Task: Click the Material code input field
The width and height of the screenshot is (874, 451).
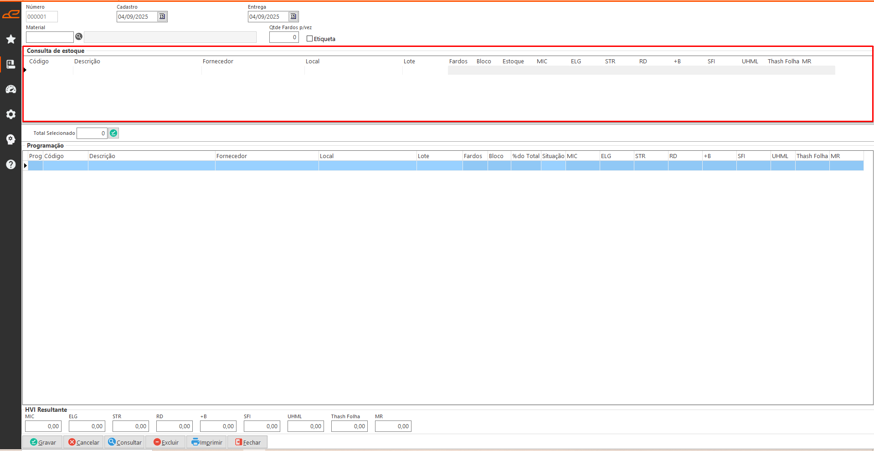Action: tap(50, 37)
